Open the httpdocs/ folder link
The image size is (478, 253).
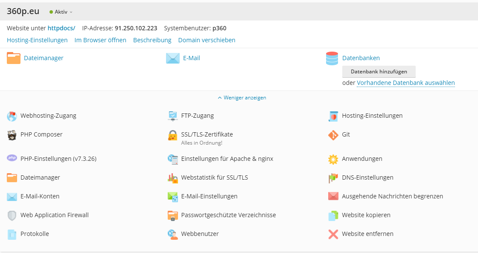click(61, 28)
